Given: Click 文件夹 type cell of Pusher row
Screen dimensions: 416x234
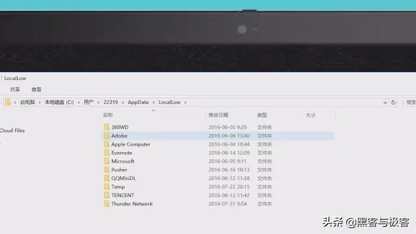Looking at the screenshot, I should tap(265, 170).
